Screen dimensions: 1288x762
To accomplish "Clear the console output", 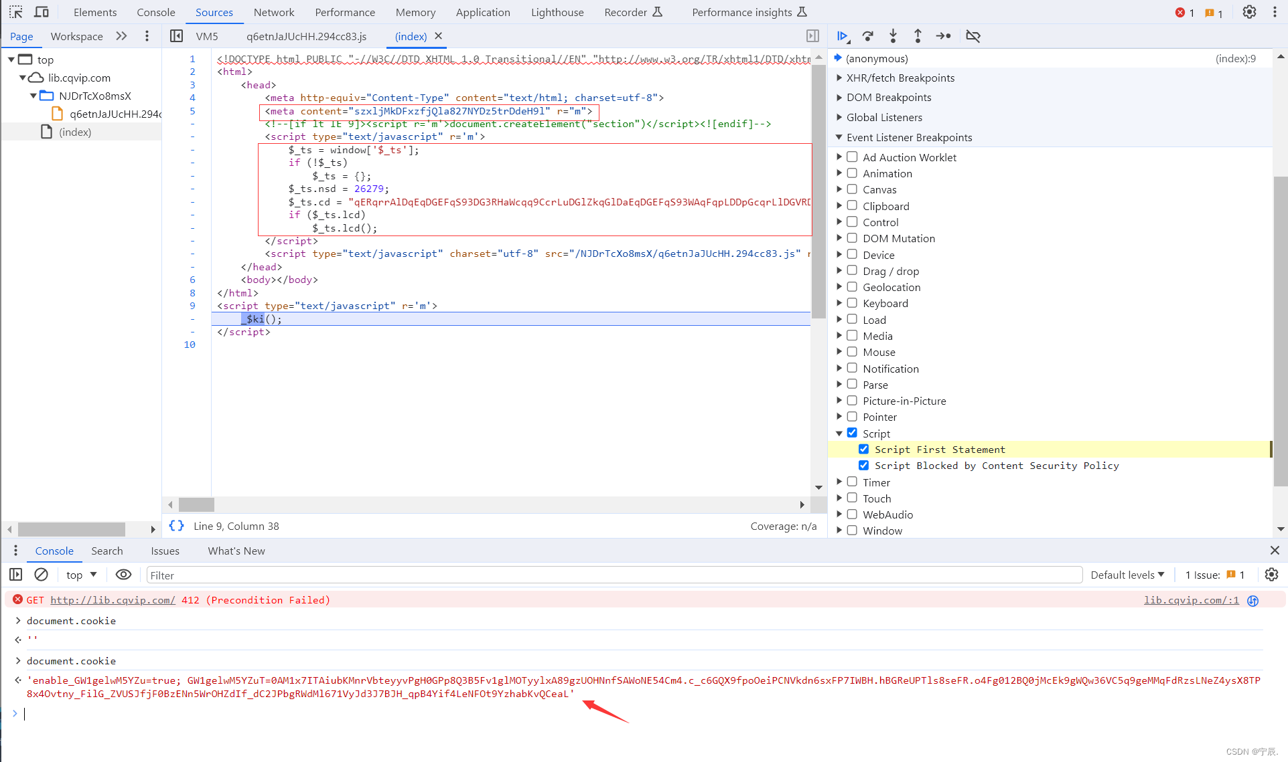I will (x=41, y=575).
